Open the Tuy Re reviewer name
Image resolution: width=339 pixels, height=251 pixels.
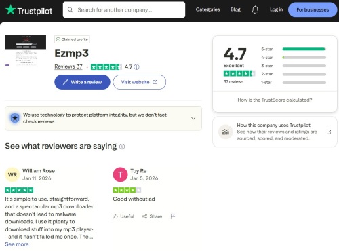click(138, 171)
